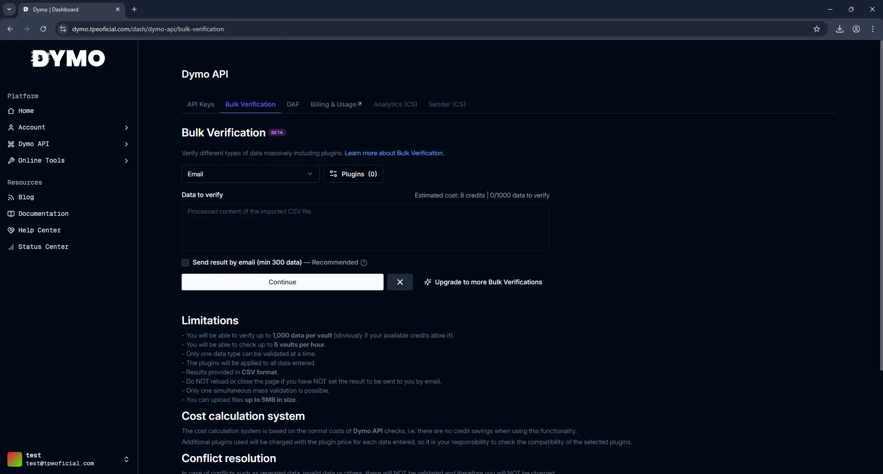The height and width of the screenshot is (474, 883).
Task: Click the DYMO logo in sidebar
Action: point(68,58)
